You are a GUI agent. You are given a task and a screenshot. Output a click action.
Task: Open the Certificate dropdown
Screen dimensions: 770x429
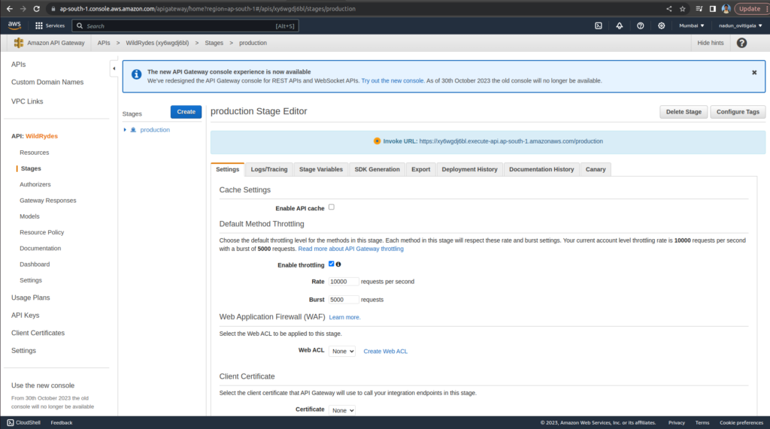pos(342,410)
